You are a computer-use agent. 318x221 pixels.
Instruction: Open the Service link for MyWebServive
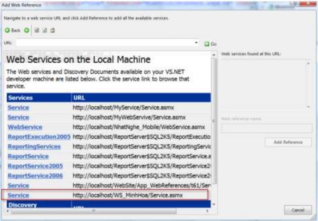coord(18,117)
